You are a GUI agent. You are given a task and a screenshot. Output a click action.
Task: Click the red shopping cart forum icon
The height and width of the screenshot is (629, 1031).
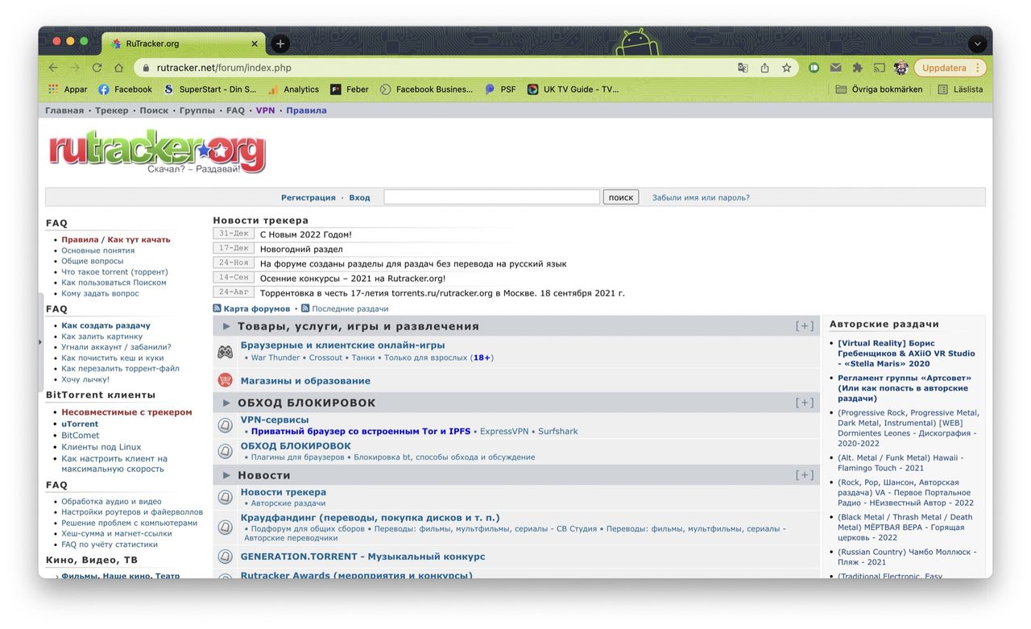click(225, 380)
